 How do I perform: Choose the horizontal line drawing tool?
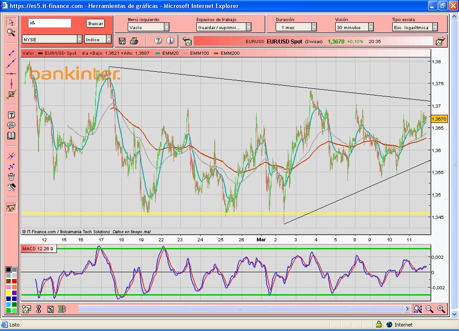11,74
